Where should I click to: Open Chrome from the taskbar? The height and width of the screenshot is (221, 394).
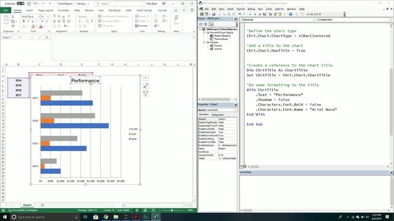click(106, 217)
